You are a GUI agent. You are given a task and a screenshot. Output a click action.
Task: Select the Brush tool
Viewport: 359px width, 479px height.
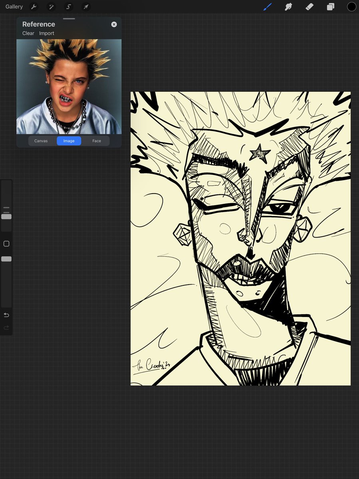(x=267, y=7)
